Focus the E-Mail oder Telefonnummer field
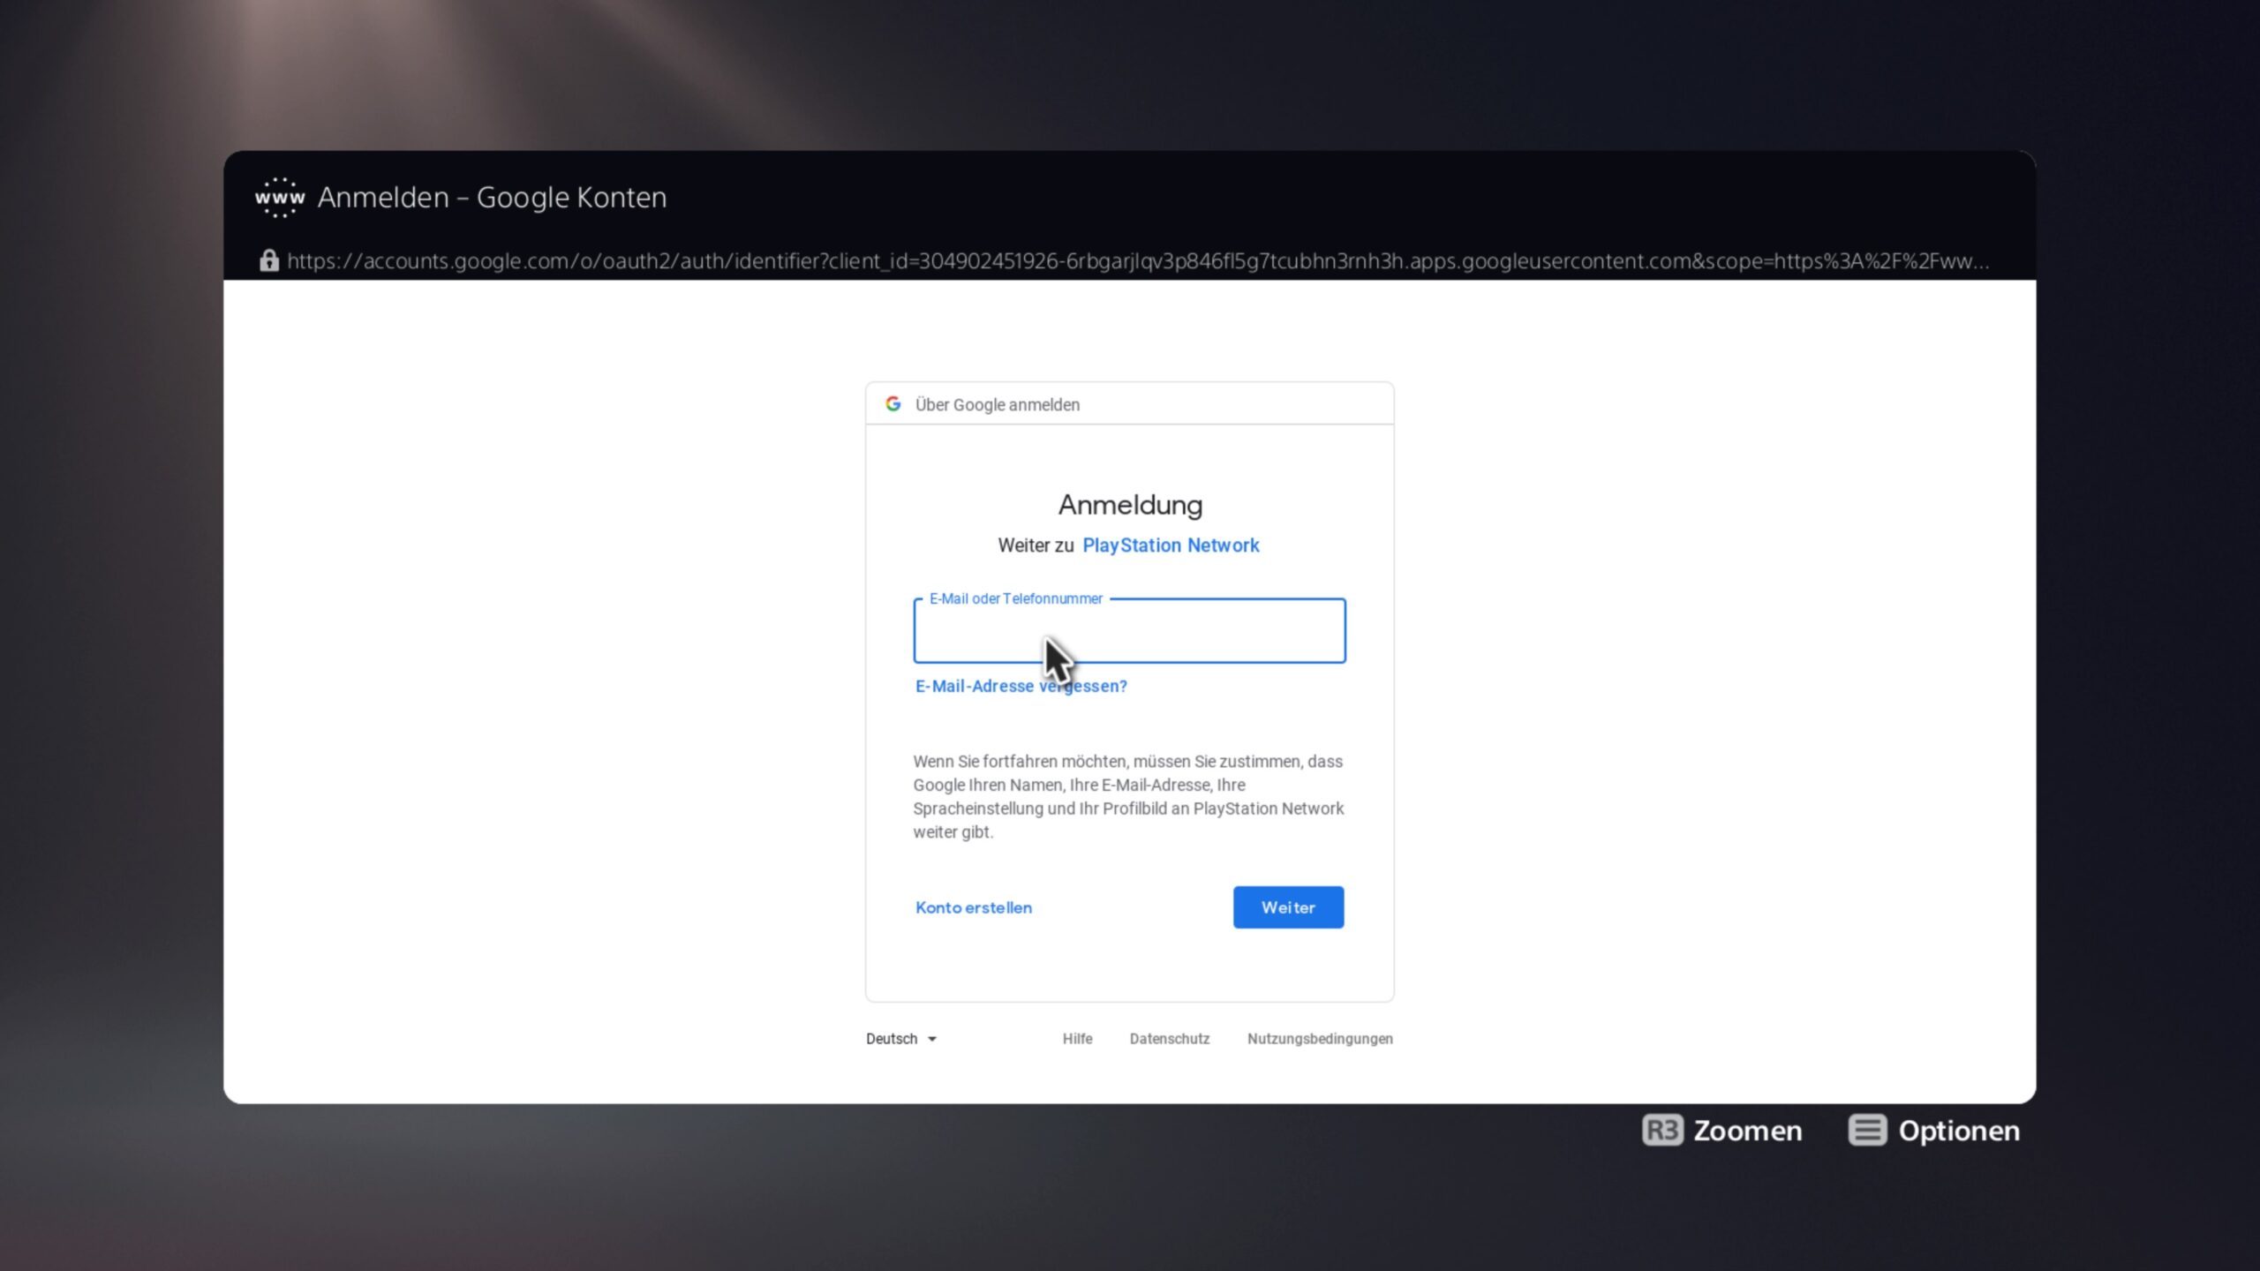Screen dimensions: 2260x1271 (1129, 631)
